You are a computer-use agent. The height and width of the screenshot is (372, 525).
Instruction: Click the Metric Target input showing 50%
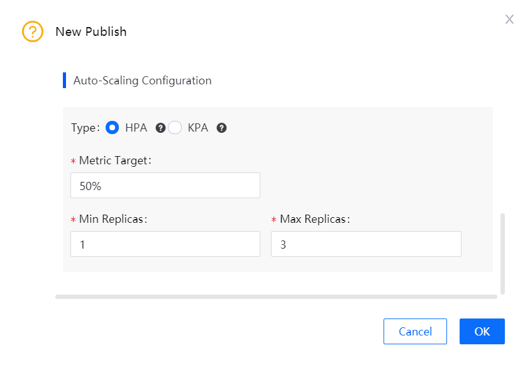tap(165, 185)
